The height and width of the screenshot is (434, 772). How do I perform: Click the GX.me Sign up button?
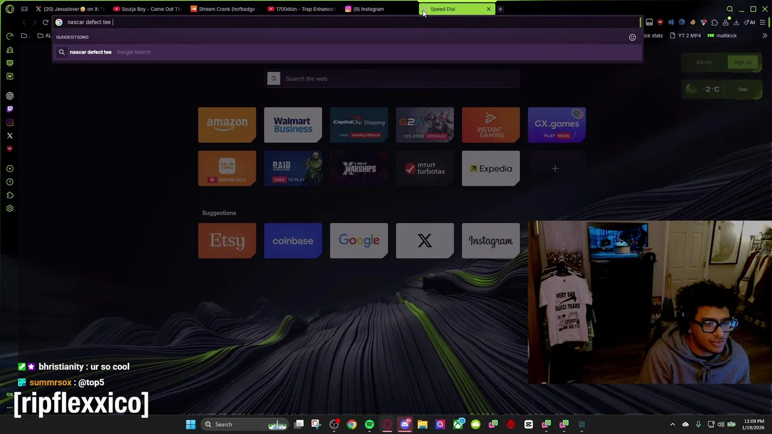(742, 62)
